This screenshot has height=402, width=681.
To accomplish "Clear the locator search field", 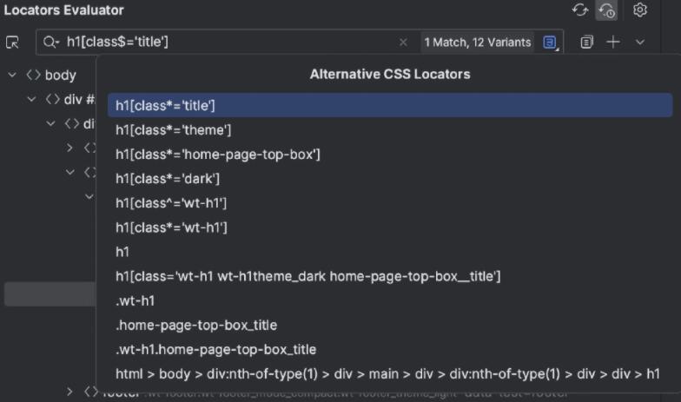I will pyautogui.click(x=403, y=42).
